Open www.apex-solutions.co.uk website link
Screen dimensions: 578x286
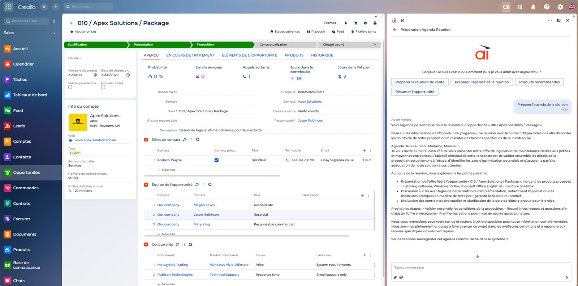click(95, 140)
